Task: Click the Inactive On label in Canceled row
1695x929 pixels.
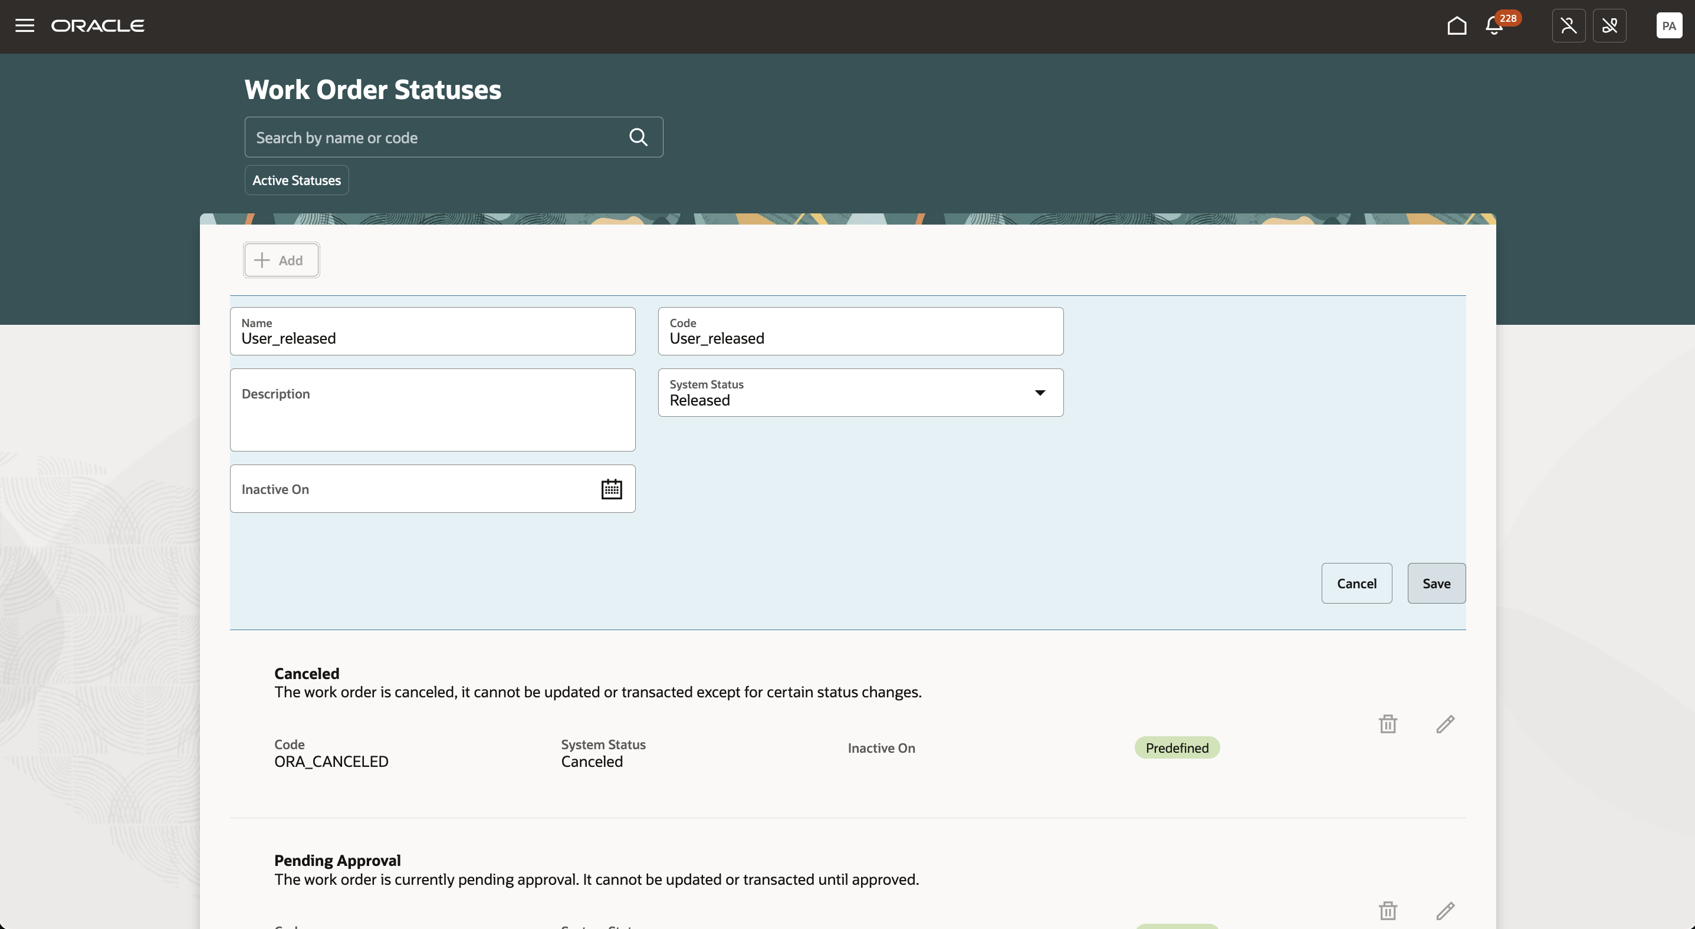Action: pyautogui.click(x=881, y=747)
